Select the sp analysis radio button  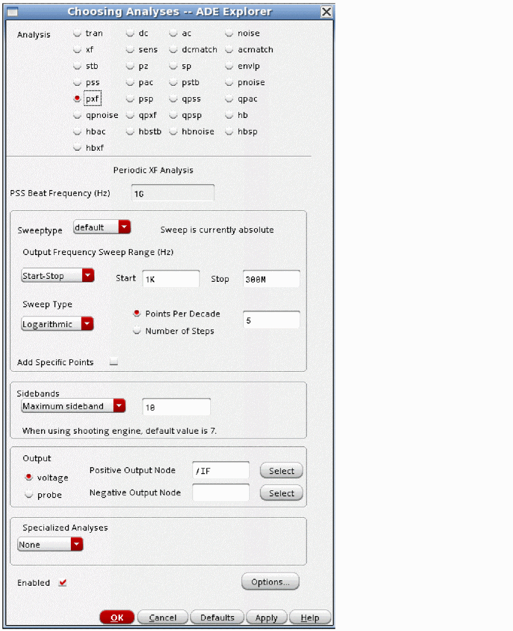[173, 66]
